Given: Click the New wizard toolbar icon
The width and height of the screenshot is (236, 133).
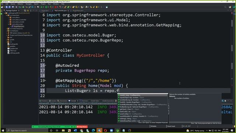Looking at the screenshot, I should tap(2, 7).
